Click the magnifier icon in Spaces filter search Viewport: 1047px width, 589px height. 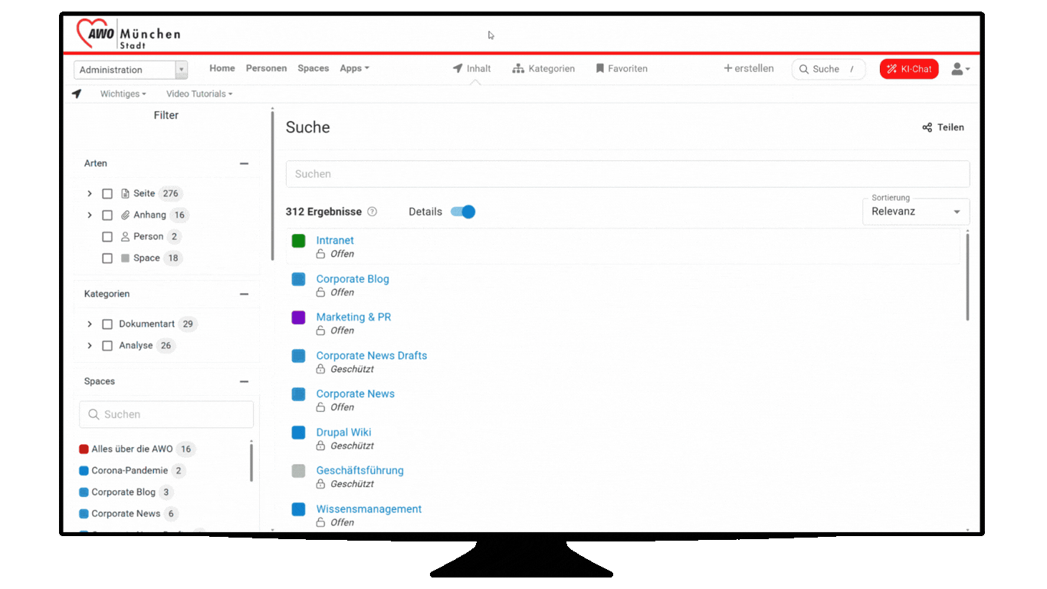(94, 414)
